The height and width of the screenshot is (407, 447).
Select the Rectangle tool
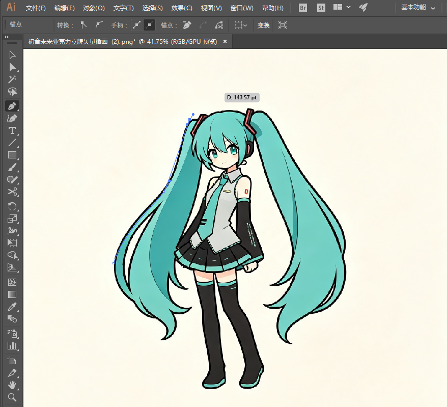(12, 155)
